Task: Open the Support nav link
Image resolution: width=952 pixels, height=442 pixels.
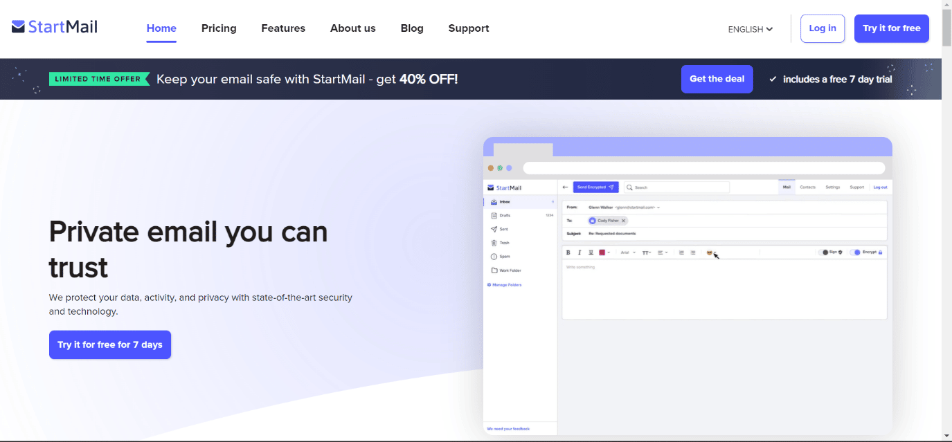Action: coord(469,28)
